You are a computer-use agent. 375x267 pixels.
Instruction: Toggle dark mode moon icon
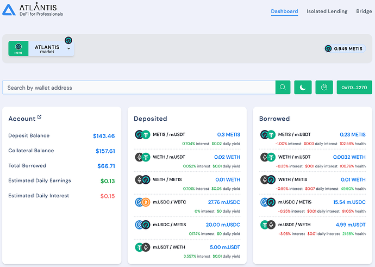click(303, 88)
